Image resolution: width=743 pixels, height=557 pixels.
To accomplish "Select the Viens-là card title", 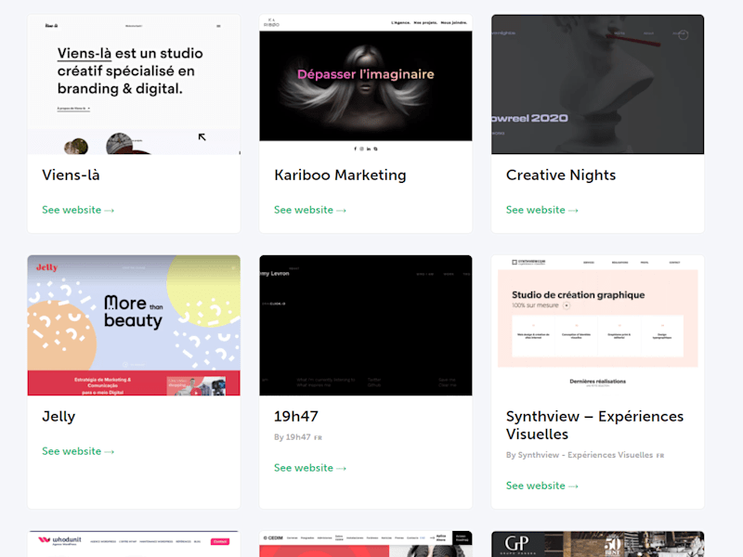I will pos(71,175).
